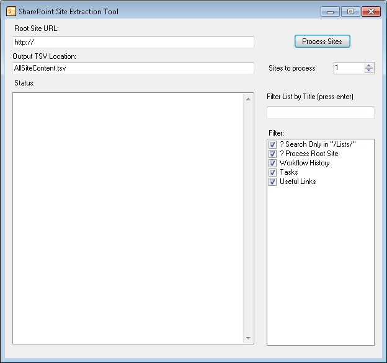This screenshot has height=363, width=387.
Task: Select the Output TSV Location field
Action: point(133,68)
